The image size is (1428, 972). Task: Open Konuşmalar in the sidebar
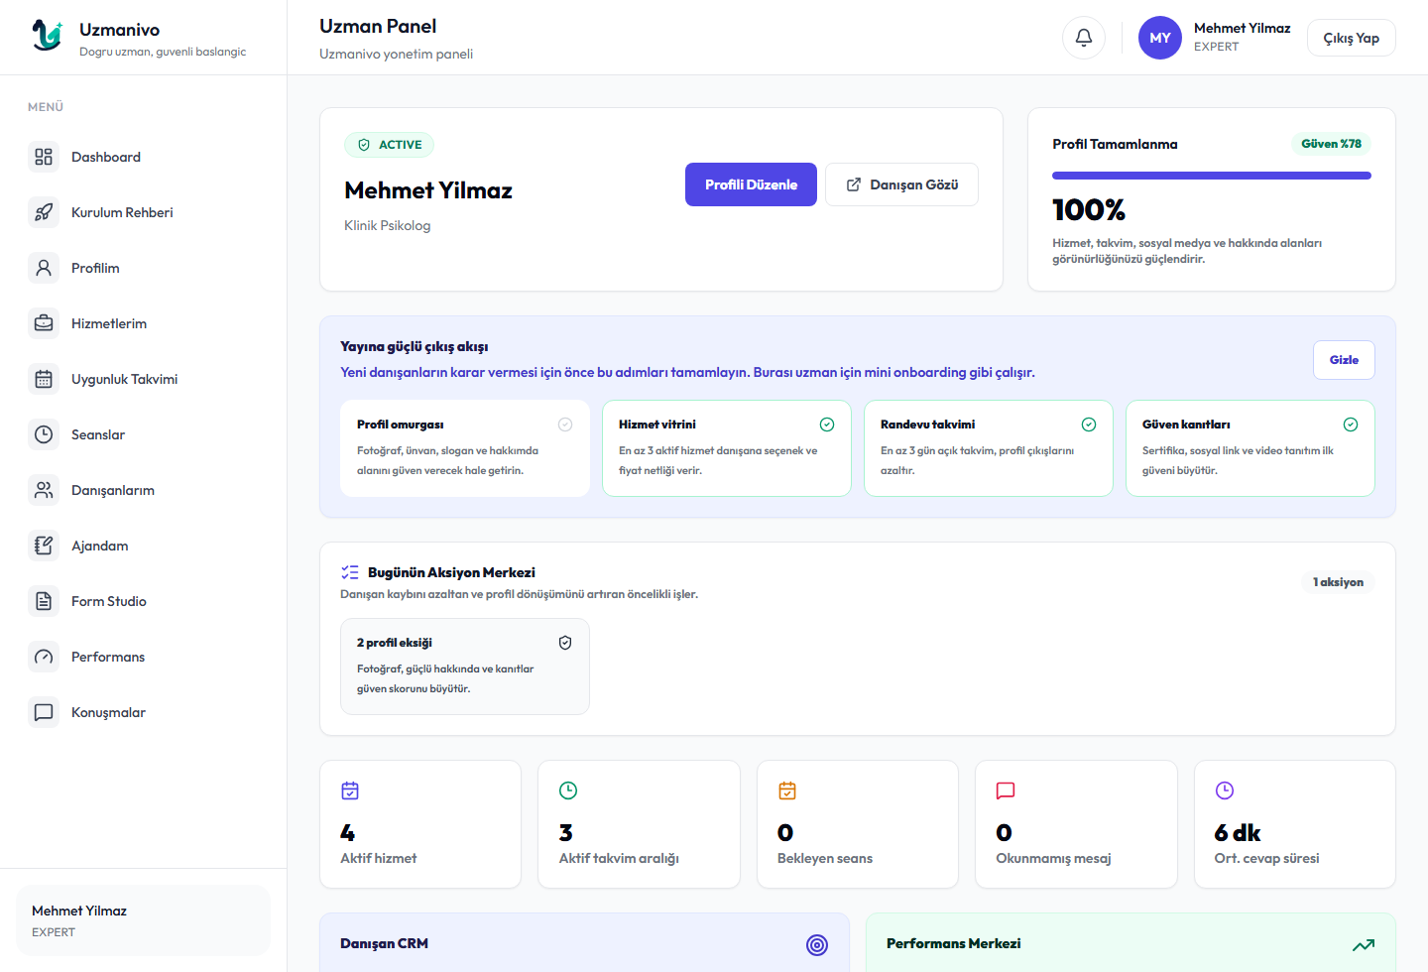(143, 712)
